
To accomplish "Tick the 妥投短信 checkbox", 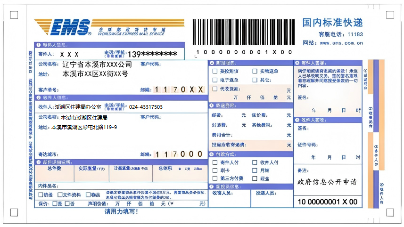I will (x=215, y=71).
